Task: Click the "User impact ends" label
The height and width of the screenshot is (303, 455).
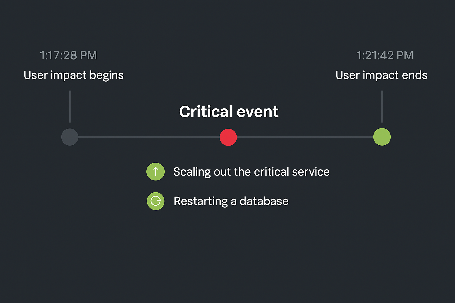Action: tap(381, 75)
